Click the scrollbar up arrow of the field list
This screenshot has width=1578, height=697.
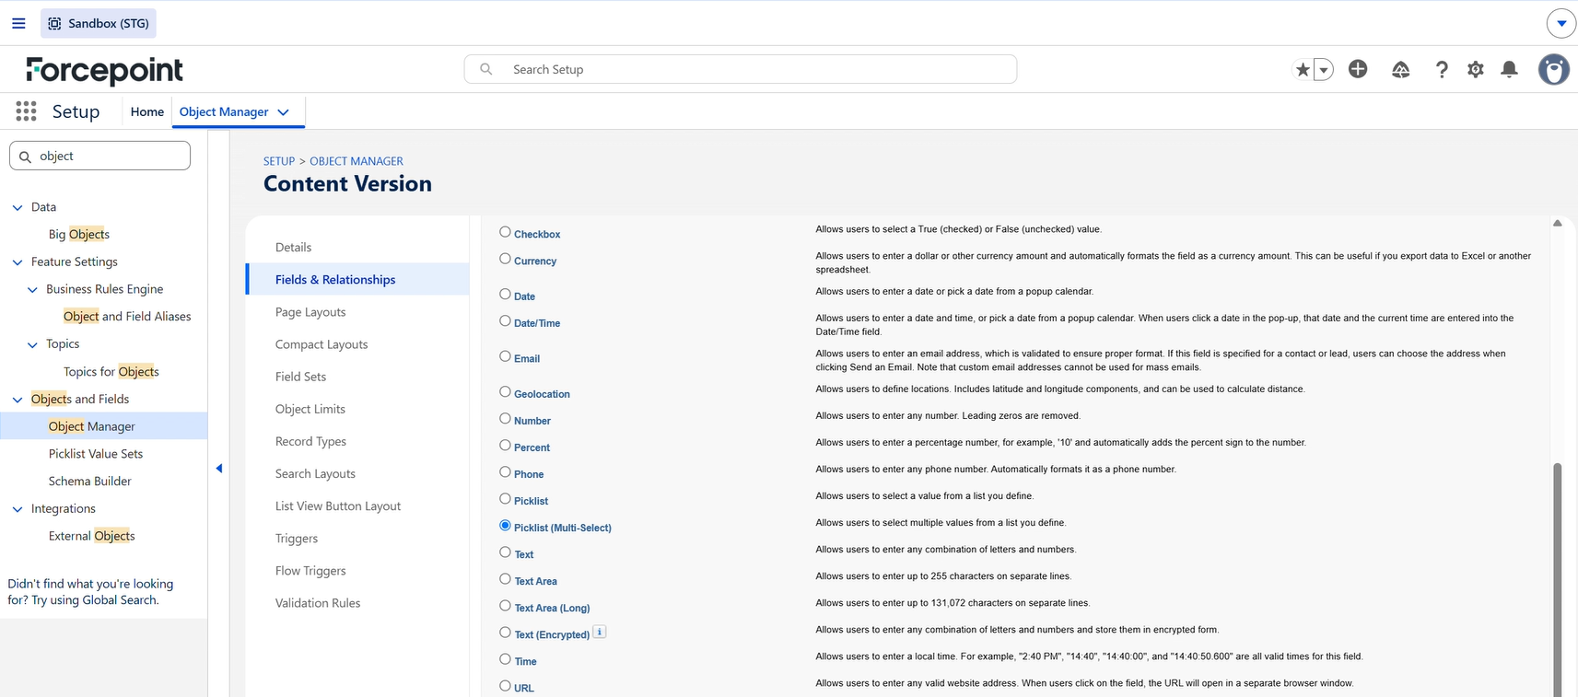pyautogui.click(x=1558, y=223)
